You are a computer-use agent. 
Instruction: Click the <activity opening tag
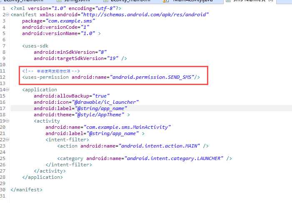pyautogui.click(x=47, y=121)
